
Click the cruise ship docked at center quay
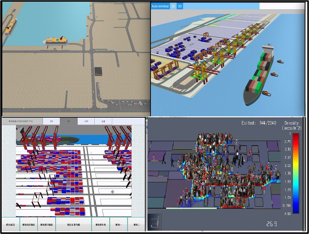coord(55,41)
